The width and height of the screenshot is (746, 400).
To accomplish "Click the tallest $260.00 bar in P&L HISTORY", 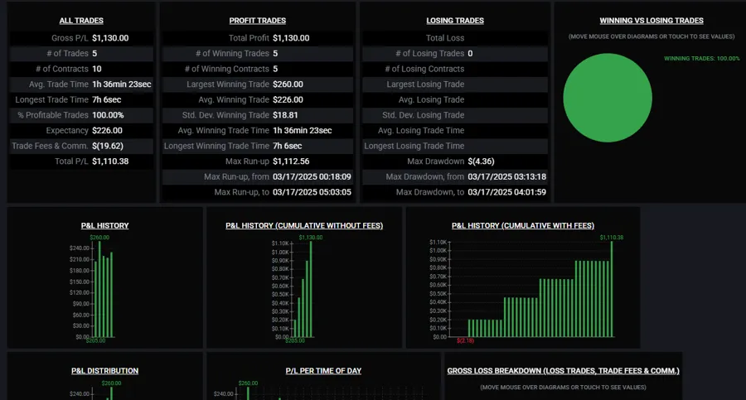I will 99,289.
